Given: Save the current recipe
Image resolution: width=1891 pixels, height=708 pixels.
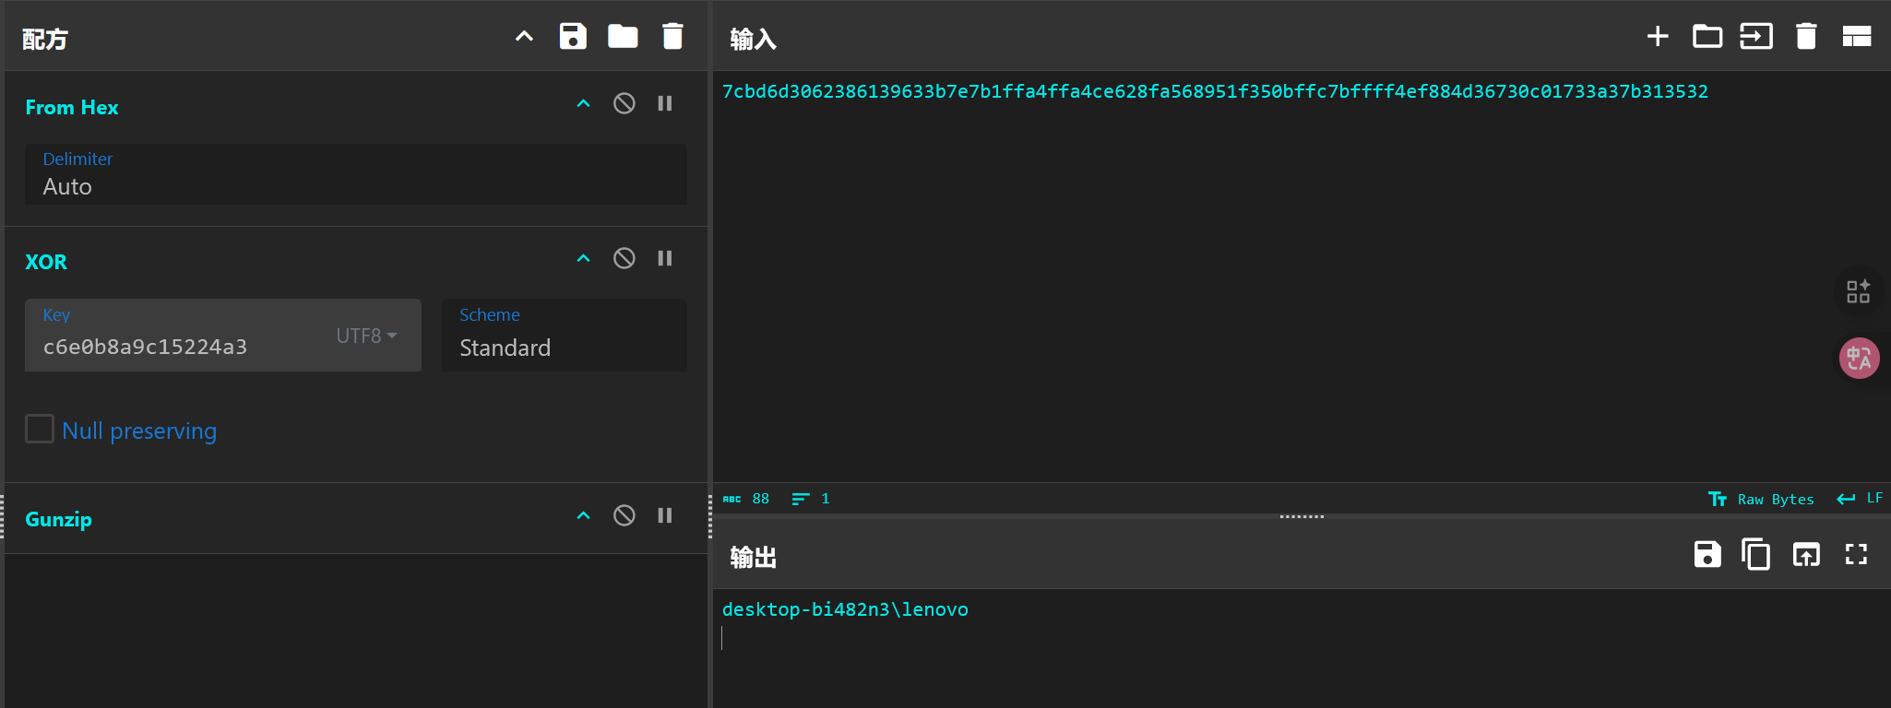Looking at the screenshot, I should [573, 37].
